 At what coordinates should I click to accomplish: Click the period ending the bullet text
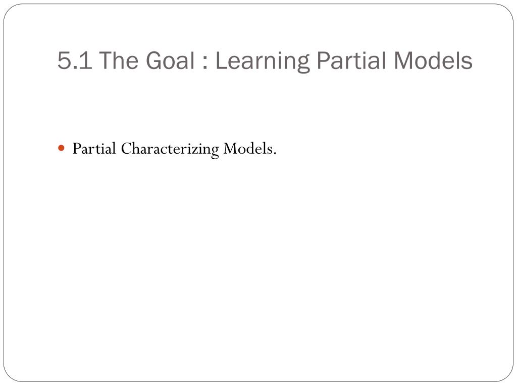pos(274,153)
